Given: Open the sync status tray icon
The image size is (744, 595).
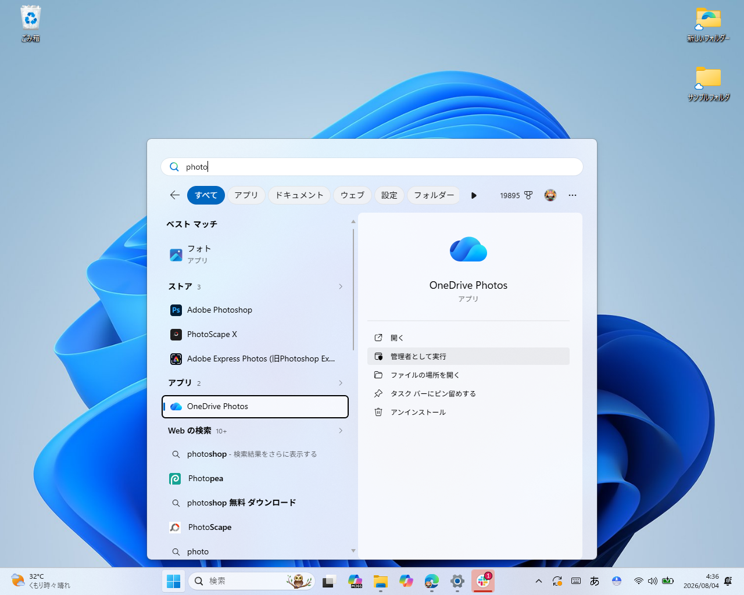Looking at the screenshot, I should (557, 581).
